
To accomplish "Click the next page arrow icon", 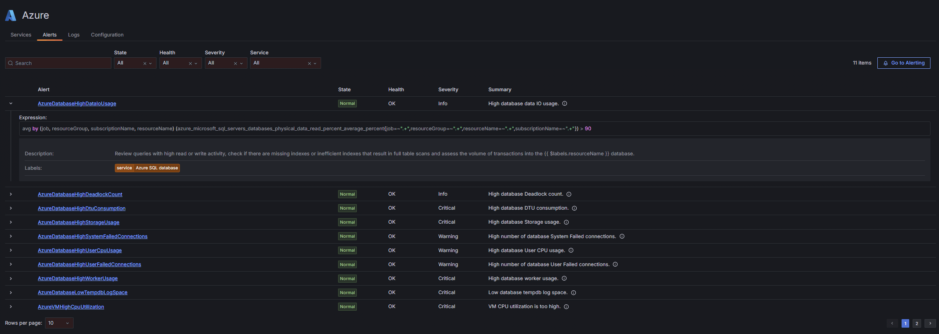I will (x=930, y=323).
